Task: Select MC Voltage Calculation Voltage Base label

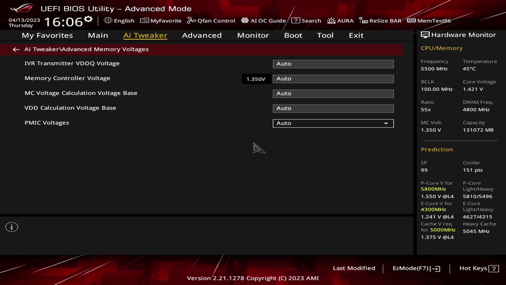Action: coord(81,93)
